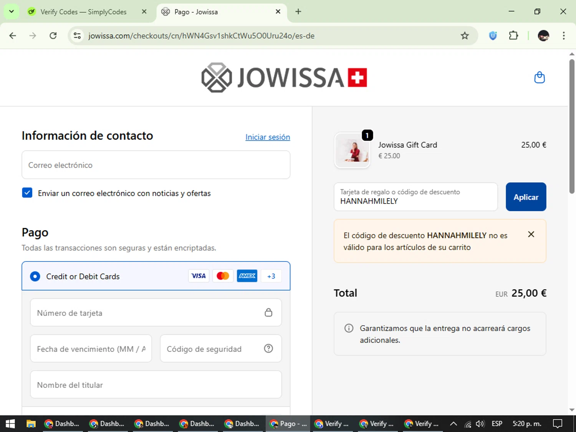576x432 pixels.
Task: Go back to the previous page
Action: 13,36
